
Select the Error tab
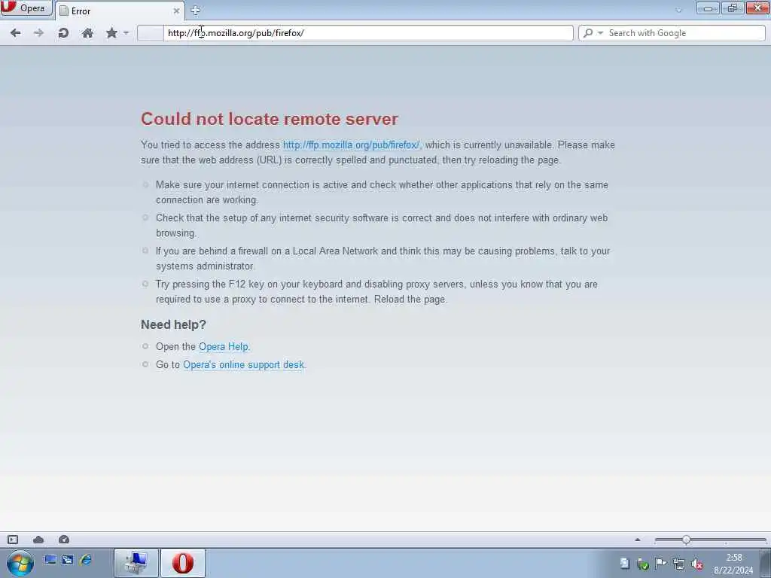tap(120, 11)
